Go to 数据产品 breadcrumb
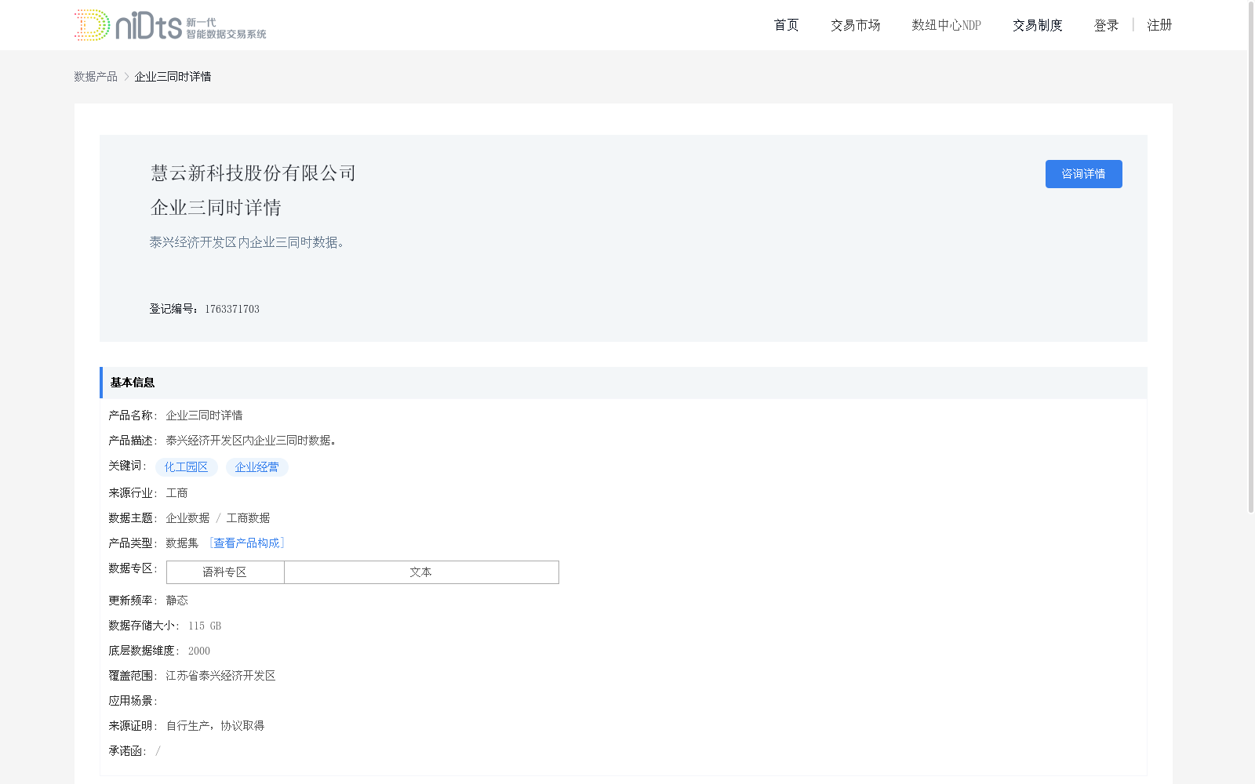This screenshot has width=1255, height=784. click(96, 76)
